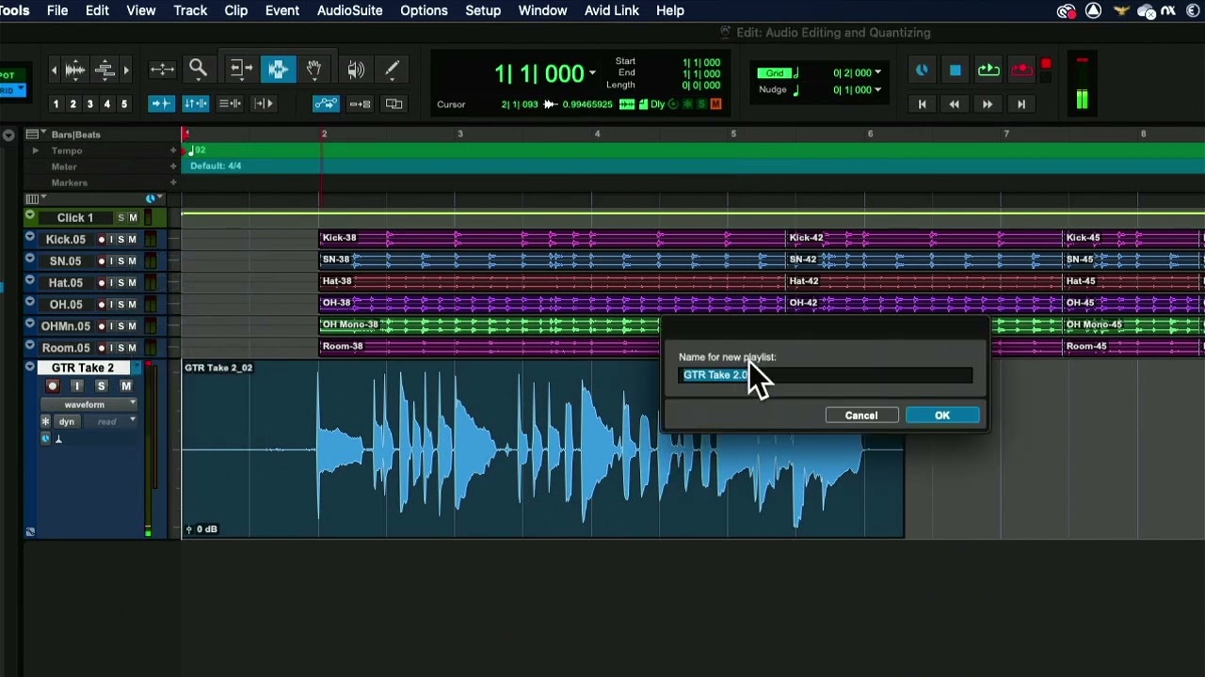
Task: Open the AudioSuite menu
Action: click(x=349, y=10)
